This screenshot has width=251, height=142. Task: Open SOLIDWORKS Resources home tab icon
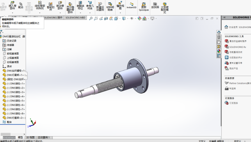point(219,33)
